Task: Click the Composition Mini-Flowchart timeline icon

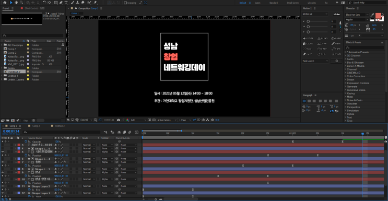Action: [x=106, y=132]
